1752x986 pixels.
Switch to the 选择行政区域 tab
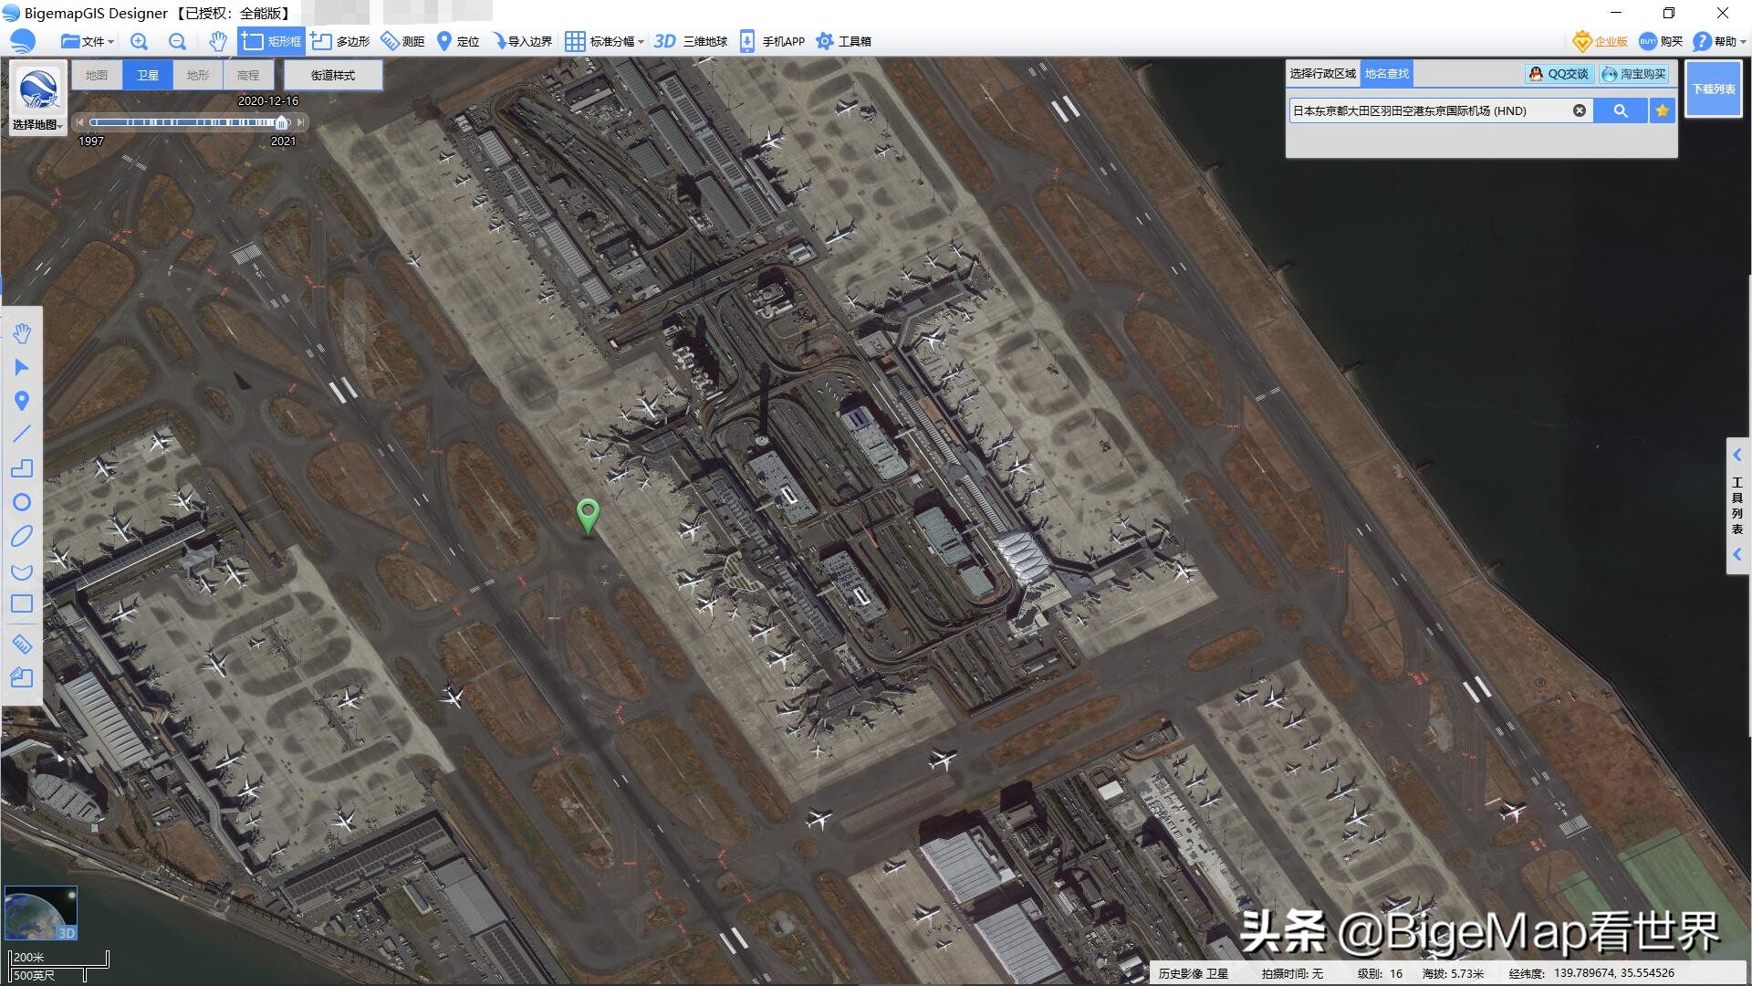(x=1323, y=73)
